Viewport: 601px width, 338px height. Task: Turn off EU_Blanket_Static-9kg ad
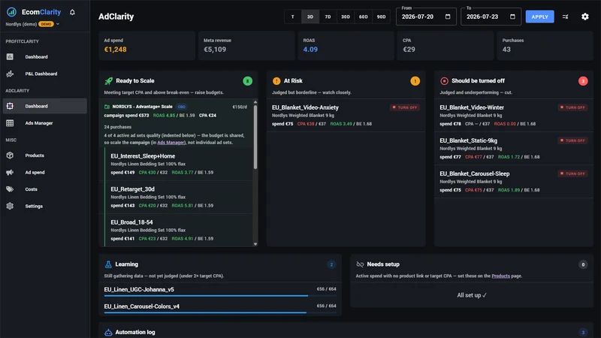click(x=572, y=140)
